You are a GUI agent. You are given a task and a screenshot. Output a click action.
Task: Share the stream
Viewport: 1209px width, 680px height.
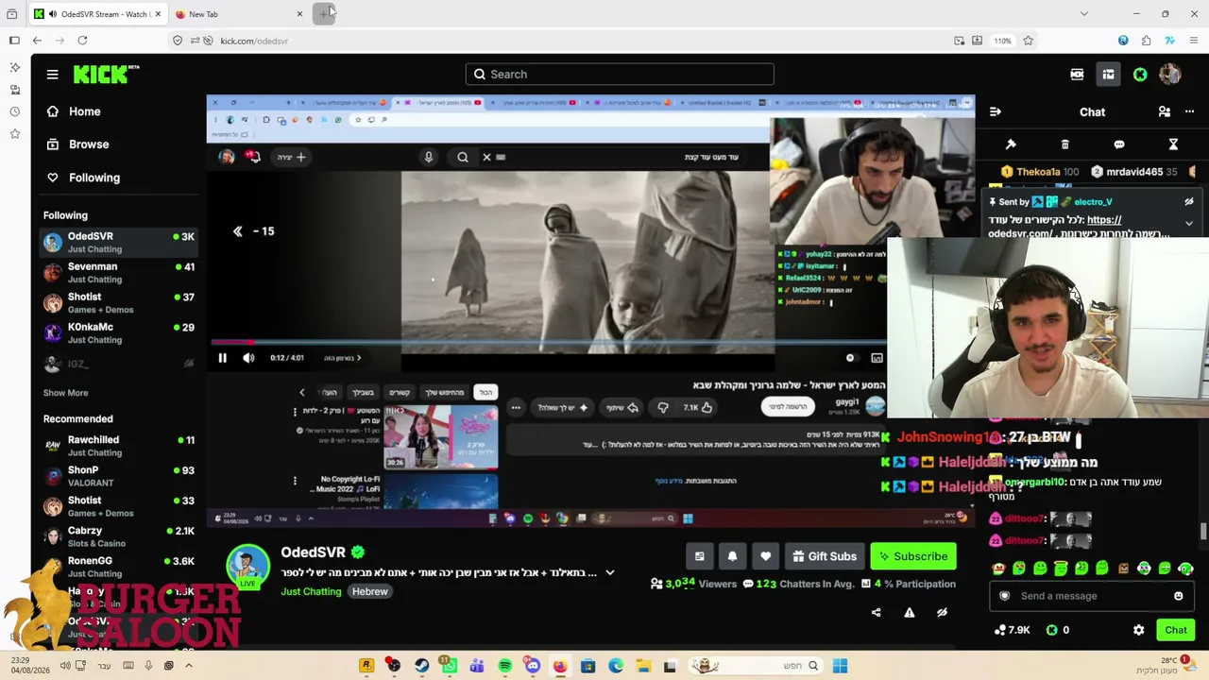click(876, 612)
